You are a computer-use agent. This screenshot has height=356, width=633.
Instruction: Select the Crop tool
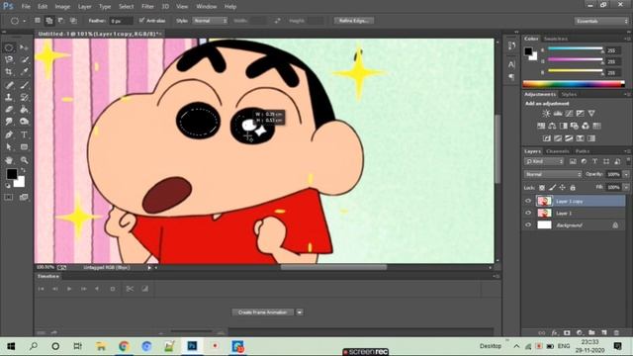tap(9, 72)
